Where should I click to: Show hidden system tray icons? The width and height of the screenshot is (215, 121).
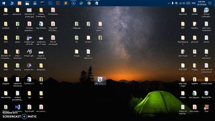[169, 3]
